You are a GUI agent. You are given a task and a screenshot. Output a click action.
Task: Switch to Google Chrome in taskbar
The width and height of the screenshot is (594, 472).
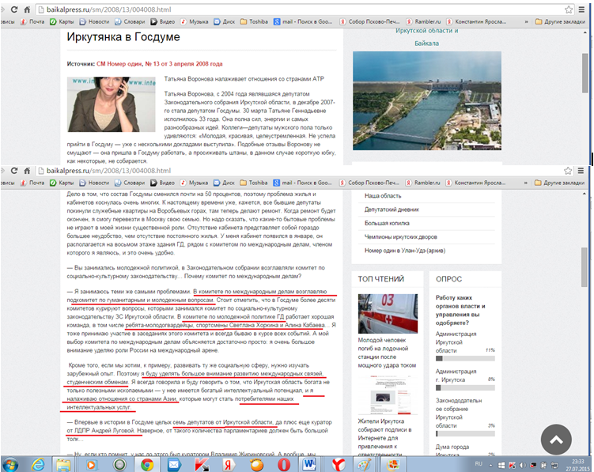click(x=147, y=464)
